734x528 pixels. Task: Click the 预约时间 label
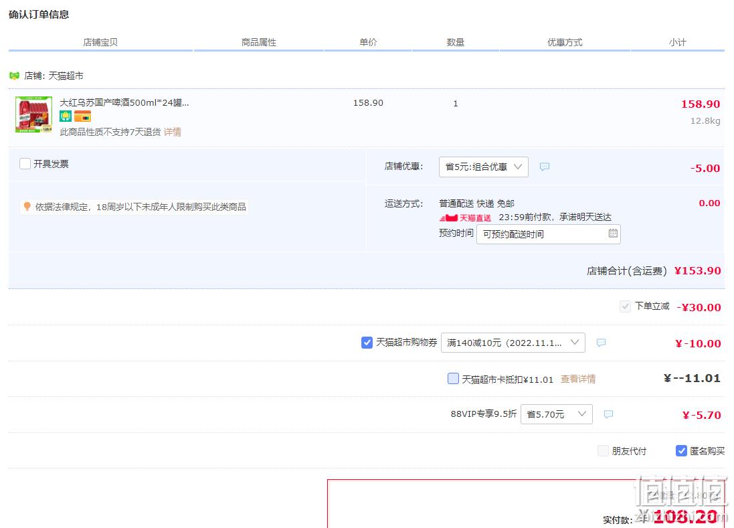tap(456, 233)
